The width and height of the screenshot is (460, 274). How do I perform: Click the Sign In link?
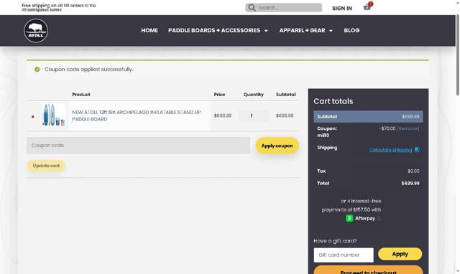pos(342,8)
